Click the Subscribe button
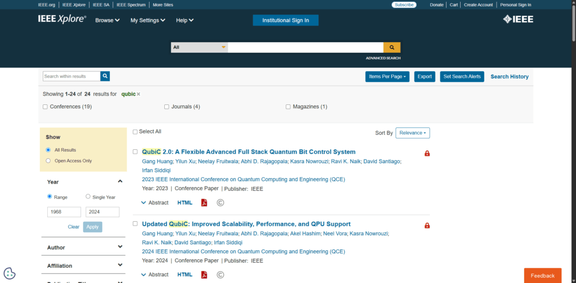The width and height of the screenshot is (576, 283). pyautogui.click(x=404, y=4)
